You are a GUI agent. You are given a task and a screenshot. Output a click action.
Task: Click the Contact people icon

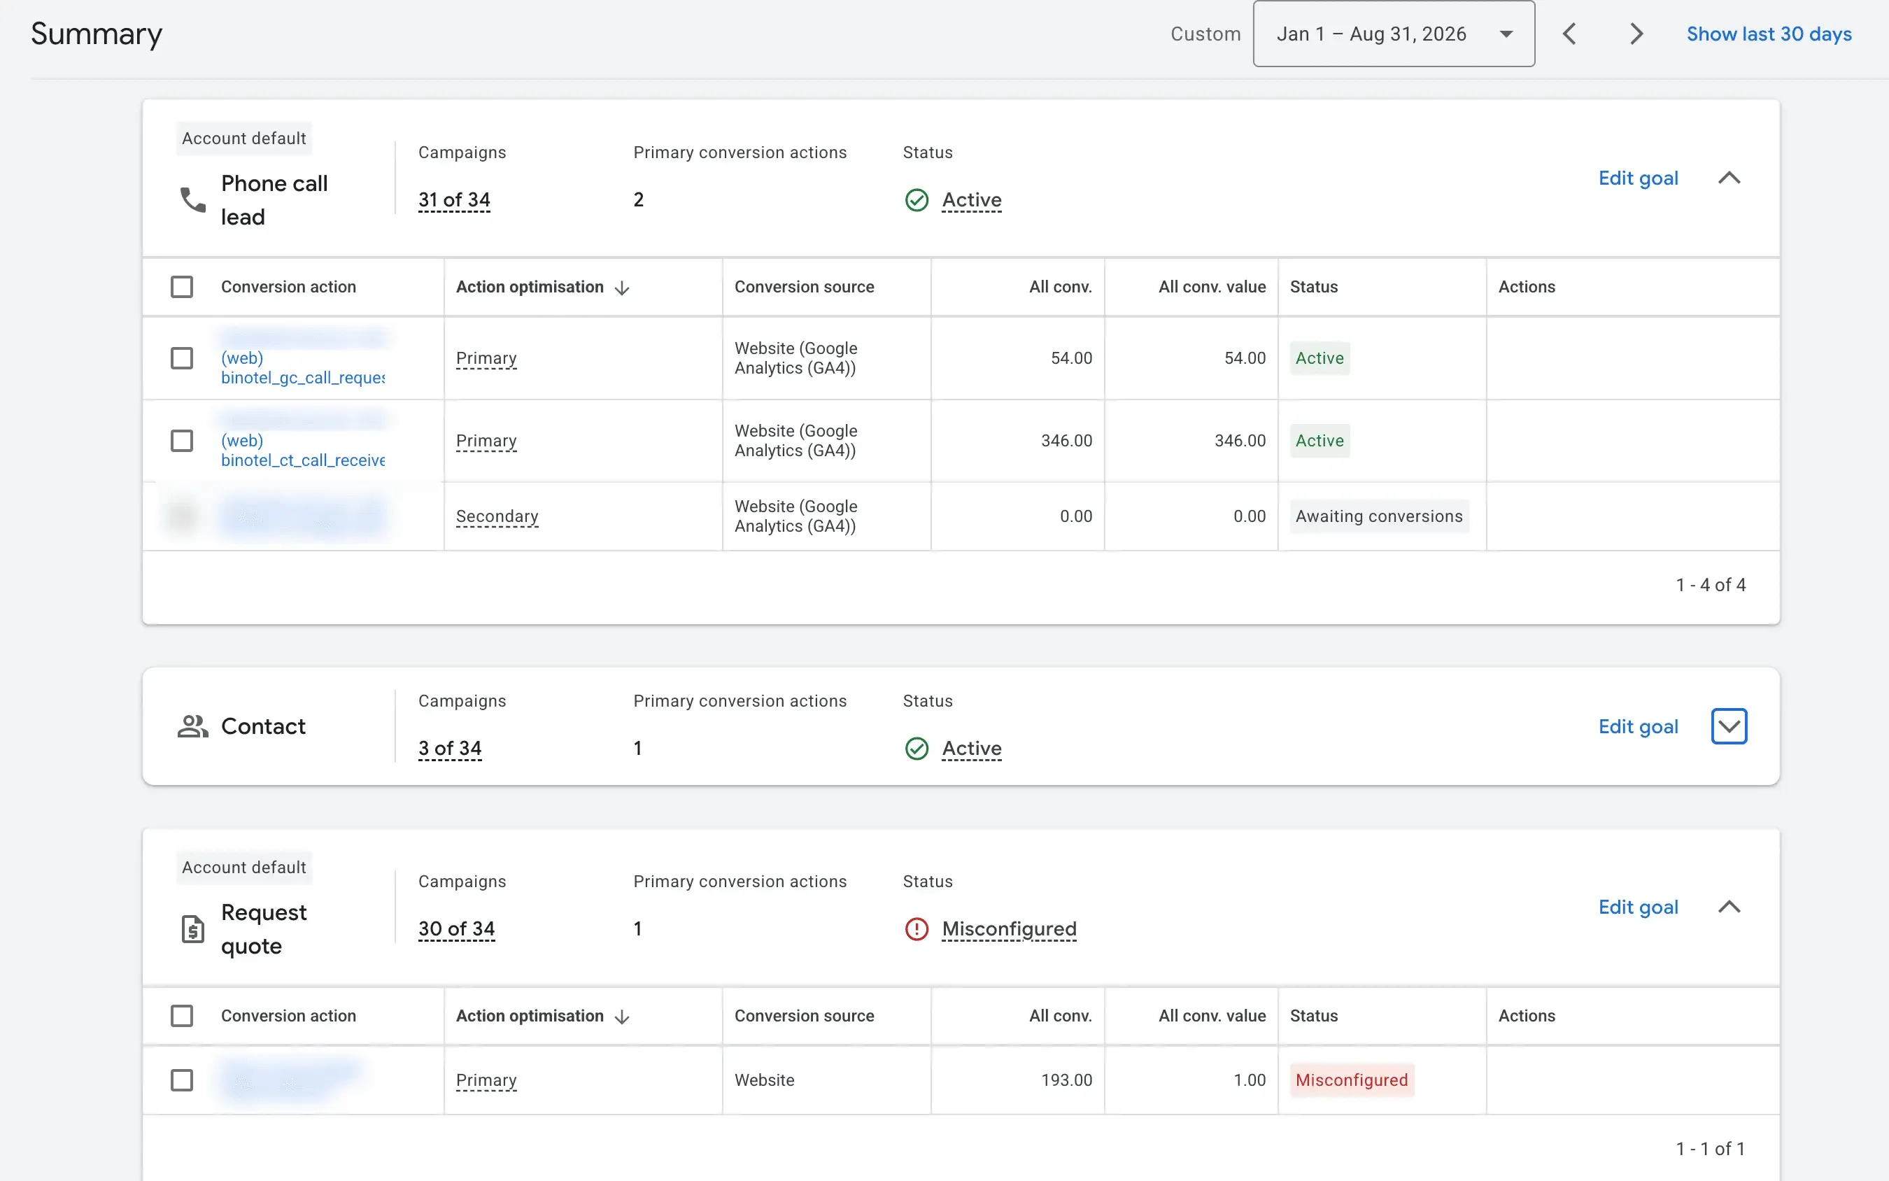(x=193, y=726)
